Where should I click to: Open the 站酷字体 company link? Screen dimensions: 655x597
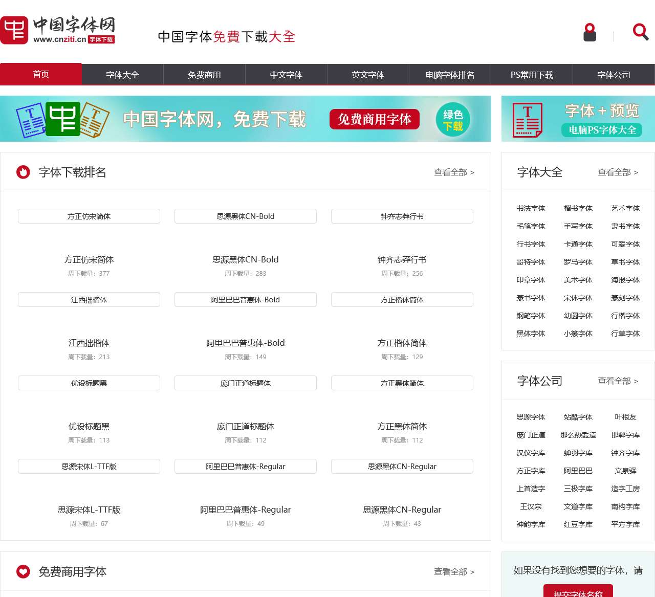coord(578,417)
